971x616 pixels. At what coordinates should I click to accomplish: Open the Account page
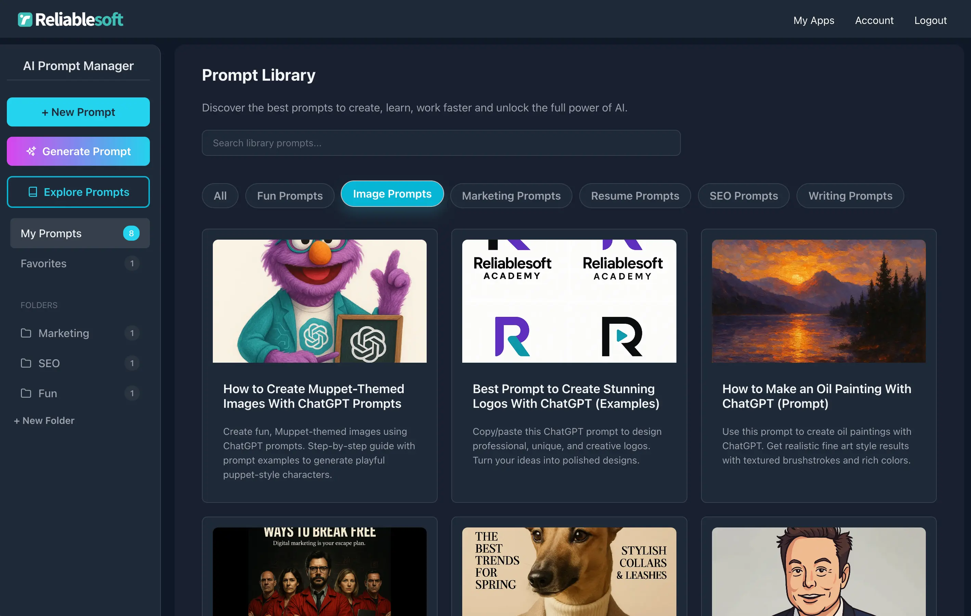[x=874, y=20]
